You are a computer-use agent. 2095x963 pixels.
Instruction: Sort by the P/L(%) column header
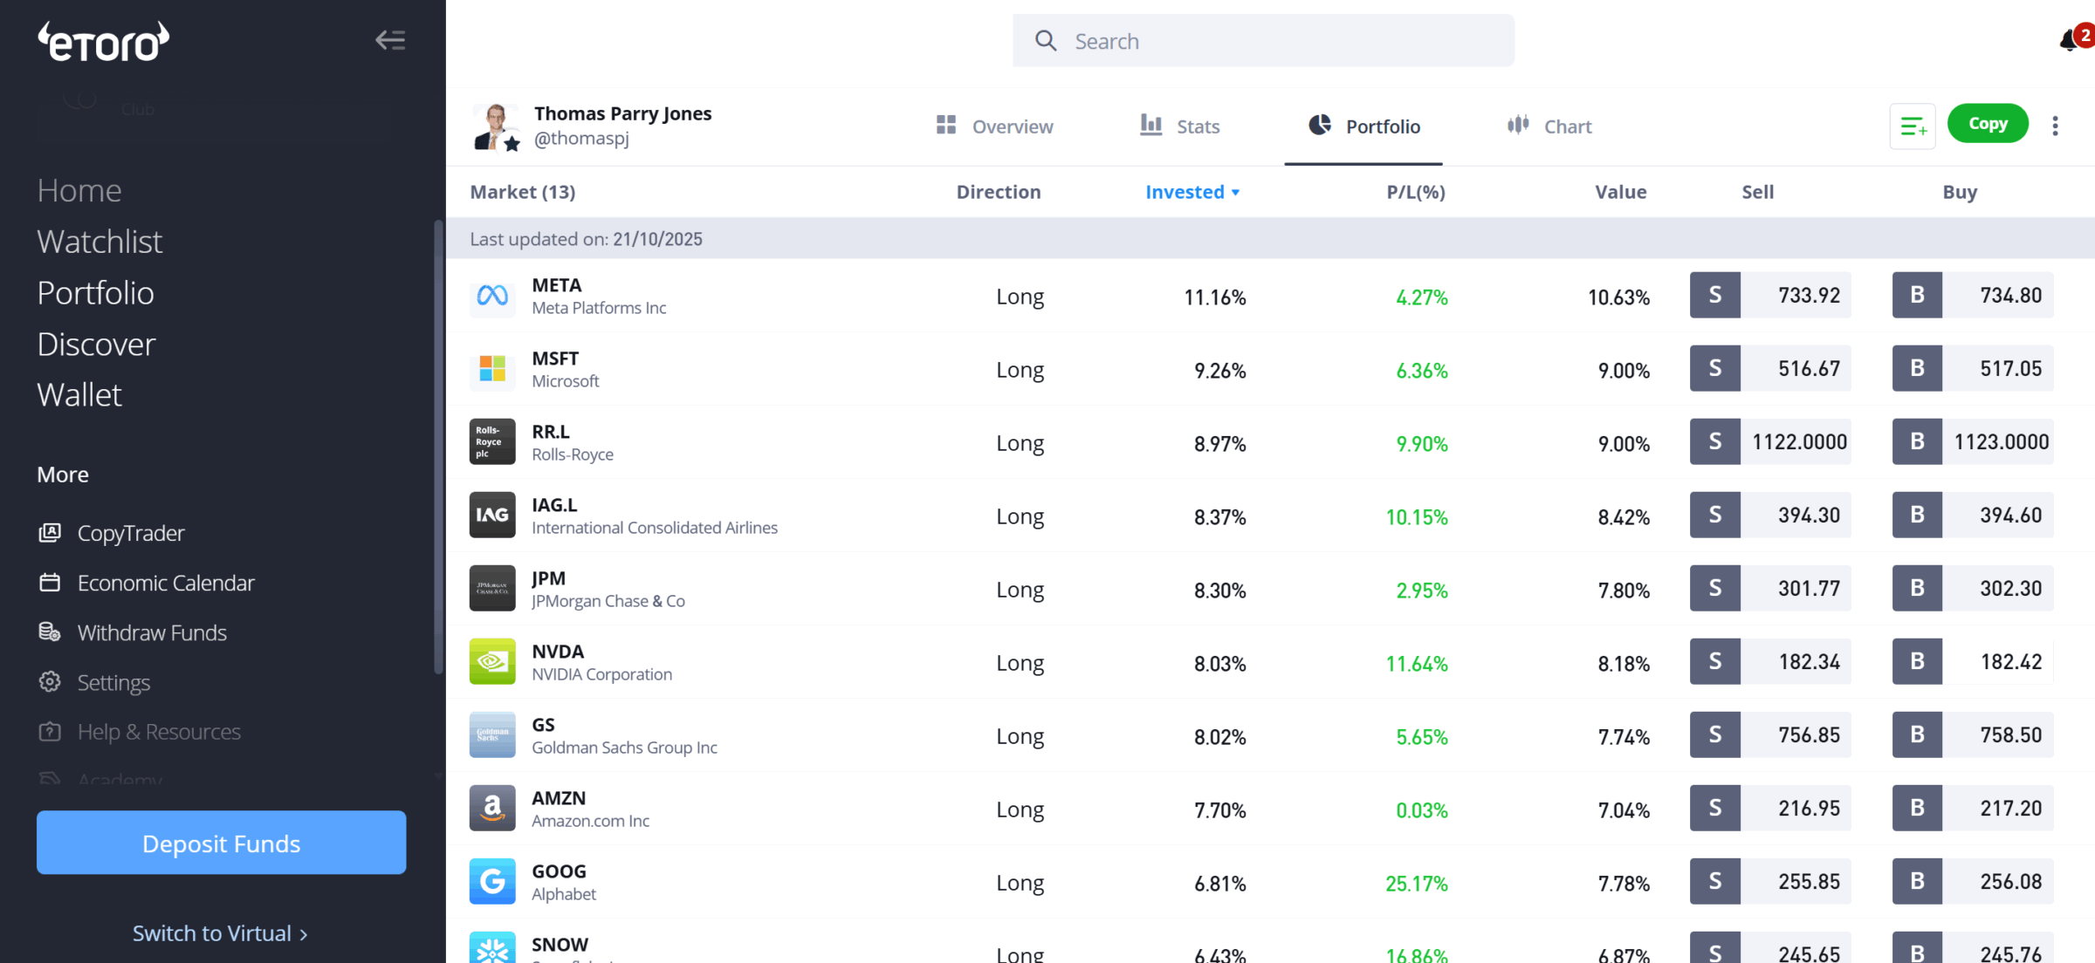[1415, 192]
